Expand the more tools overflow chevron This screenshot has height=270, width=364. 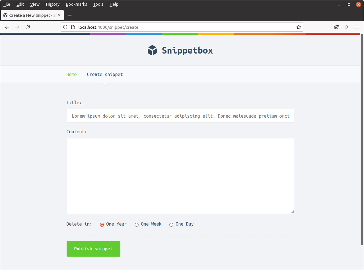pos(346,27)
